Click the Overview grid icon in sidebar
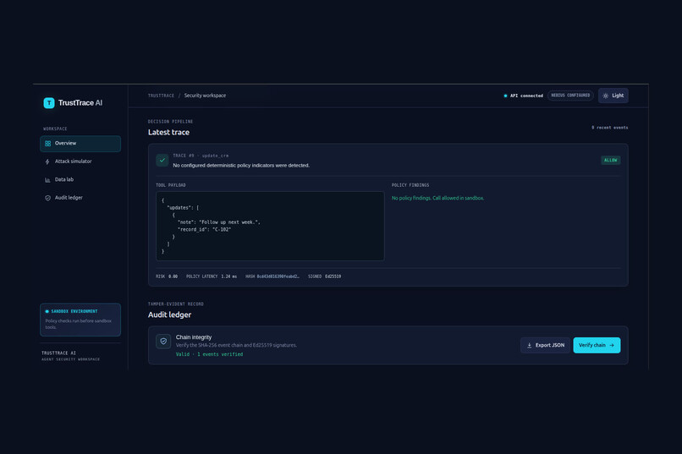682x454 pixels. tap(48, 144)
